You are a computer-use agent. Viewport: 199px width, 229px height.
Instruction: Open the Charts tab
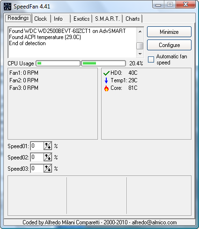[133, 19]
